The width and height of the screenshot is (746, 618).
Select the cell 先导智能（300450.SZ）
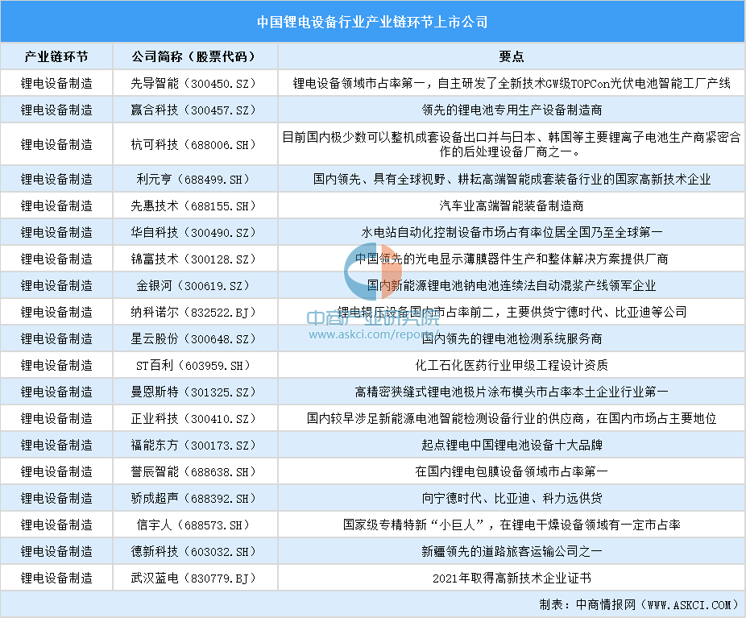tap(195, 83)
